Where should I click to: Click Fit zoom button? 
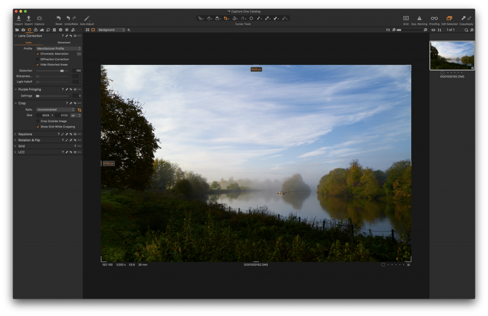[388, 30]
